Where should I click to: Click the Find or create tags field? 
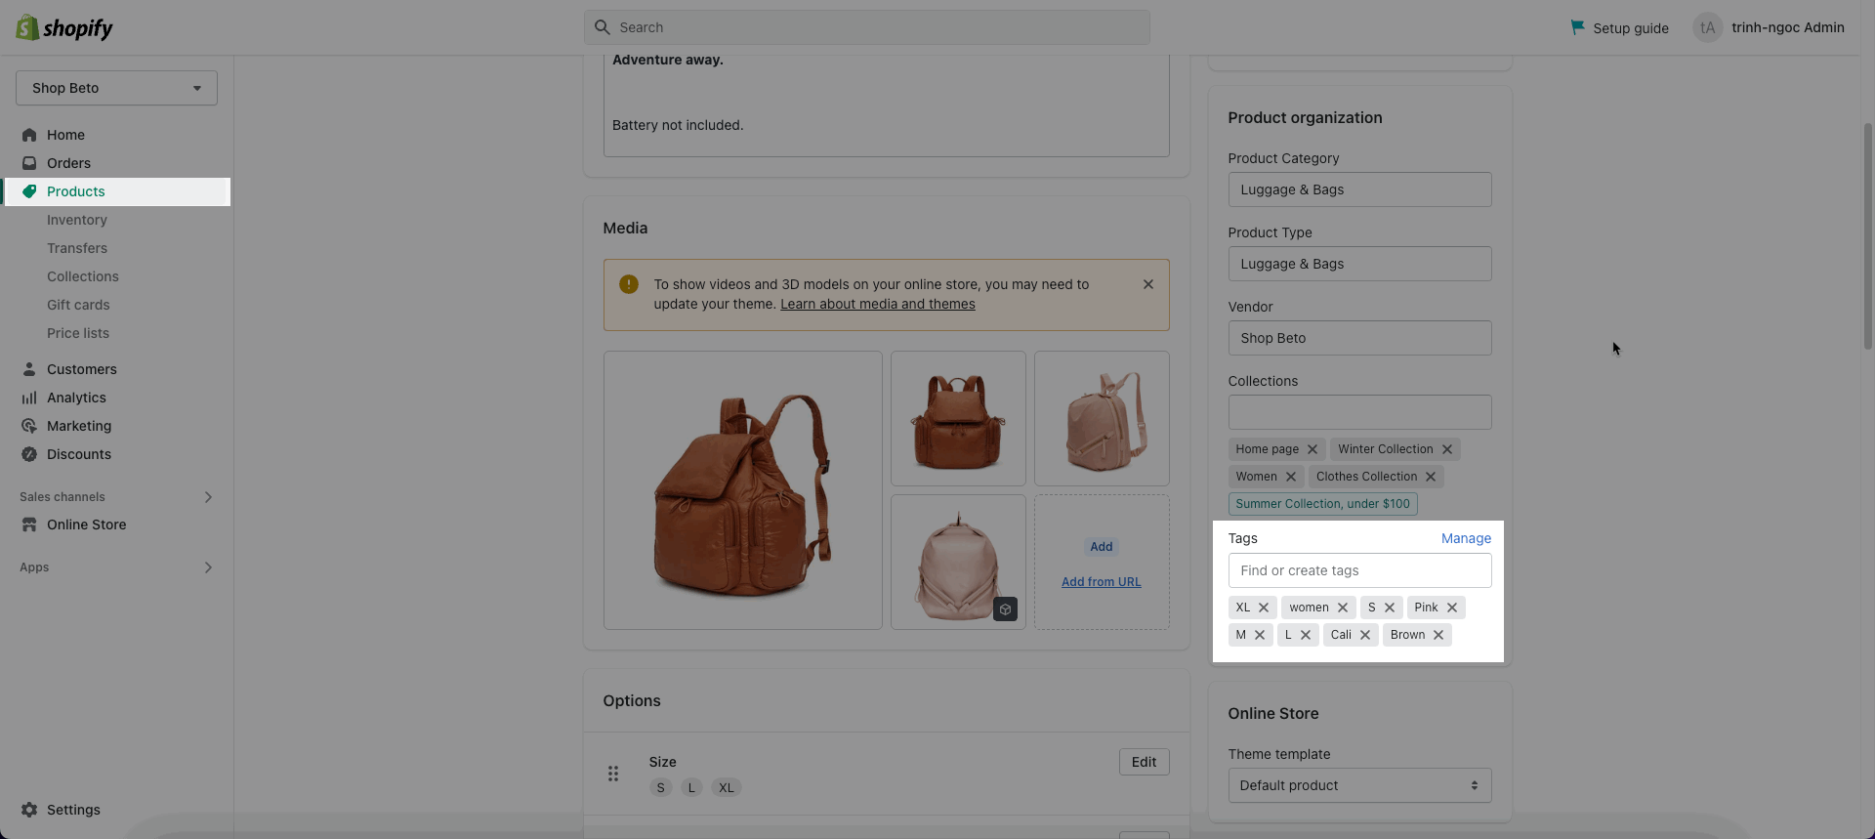point(1359,570)
